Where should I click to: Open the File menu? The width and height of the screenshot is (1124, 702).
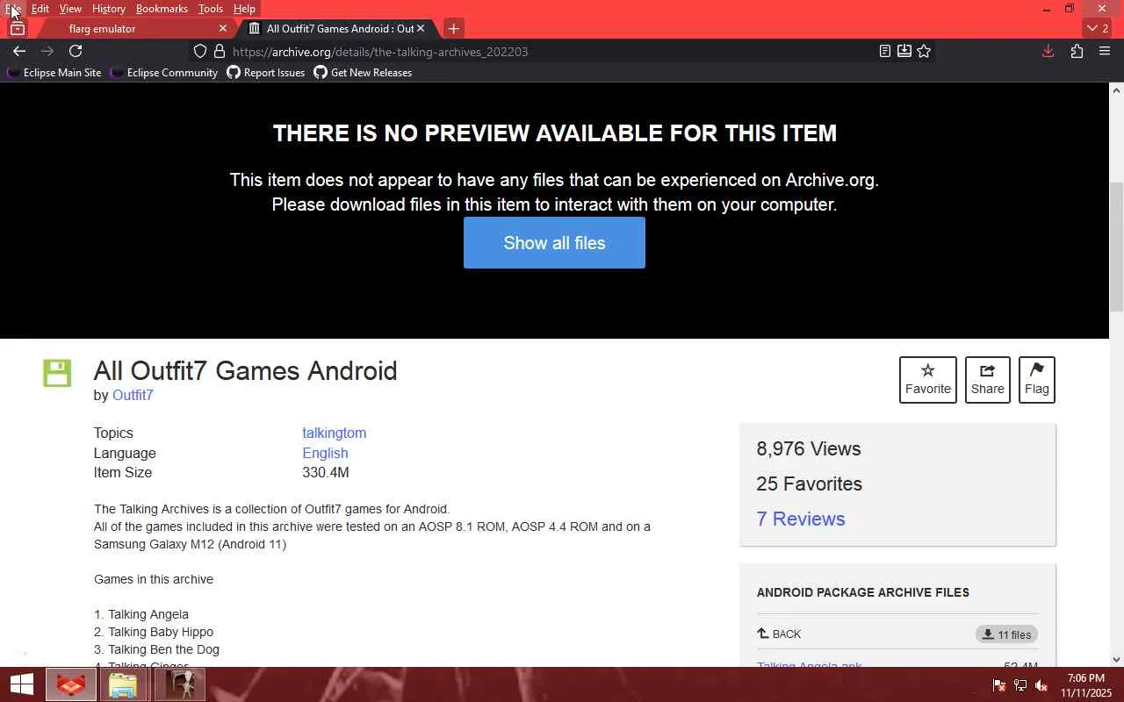pyautogui.click(x=13, y=9)
